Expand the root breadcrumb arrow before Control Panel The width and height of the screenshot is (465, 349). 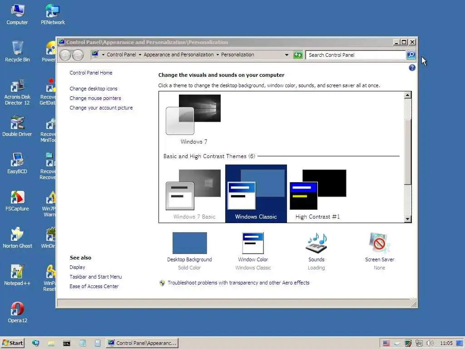point(103,55)
